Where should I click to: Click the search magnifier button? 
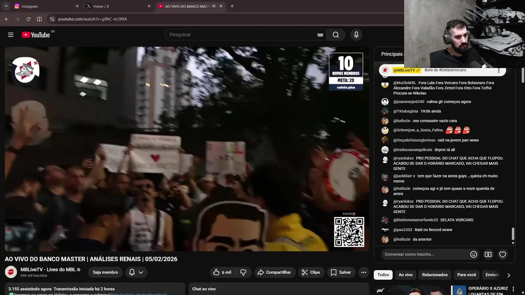pyautogui.click(x=336, y=35)
